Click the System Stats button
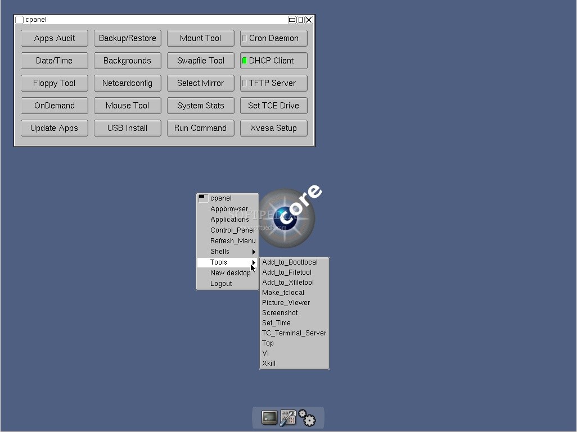The width and height of the screenshot is (577, 432). point(200,106)
